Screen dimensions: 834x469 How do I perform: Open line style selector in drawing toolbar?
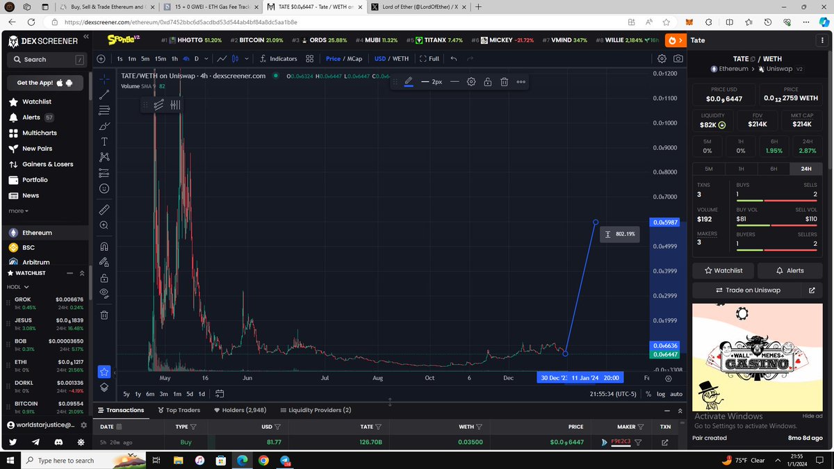click(455, 81)
